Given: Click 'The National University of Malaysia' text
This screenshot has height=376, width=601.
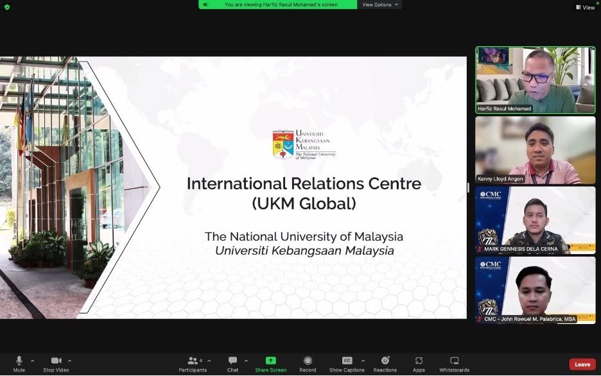Looking at the screenshot, I should pos(304,237).
